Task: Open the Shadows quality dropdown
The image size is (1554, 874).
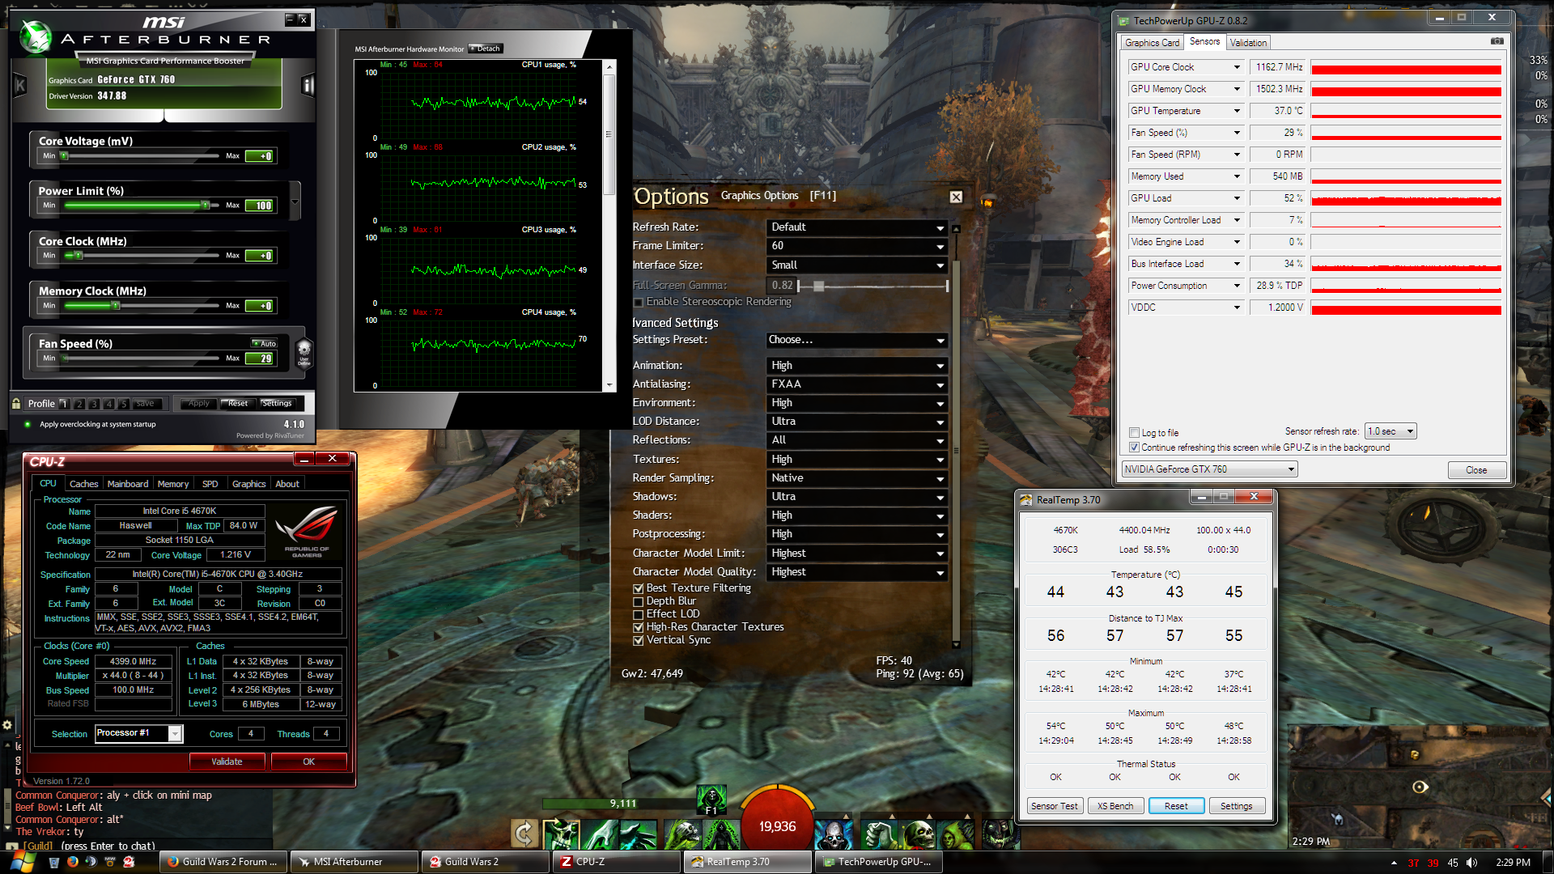Action: click(857, 497)
